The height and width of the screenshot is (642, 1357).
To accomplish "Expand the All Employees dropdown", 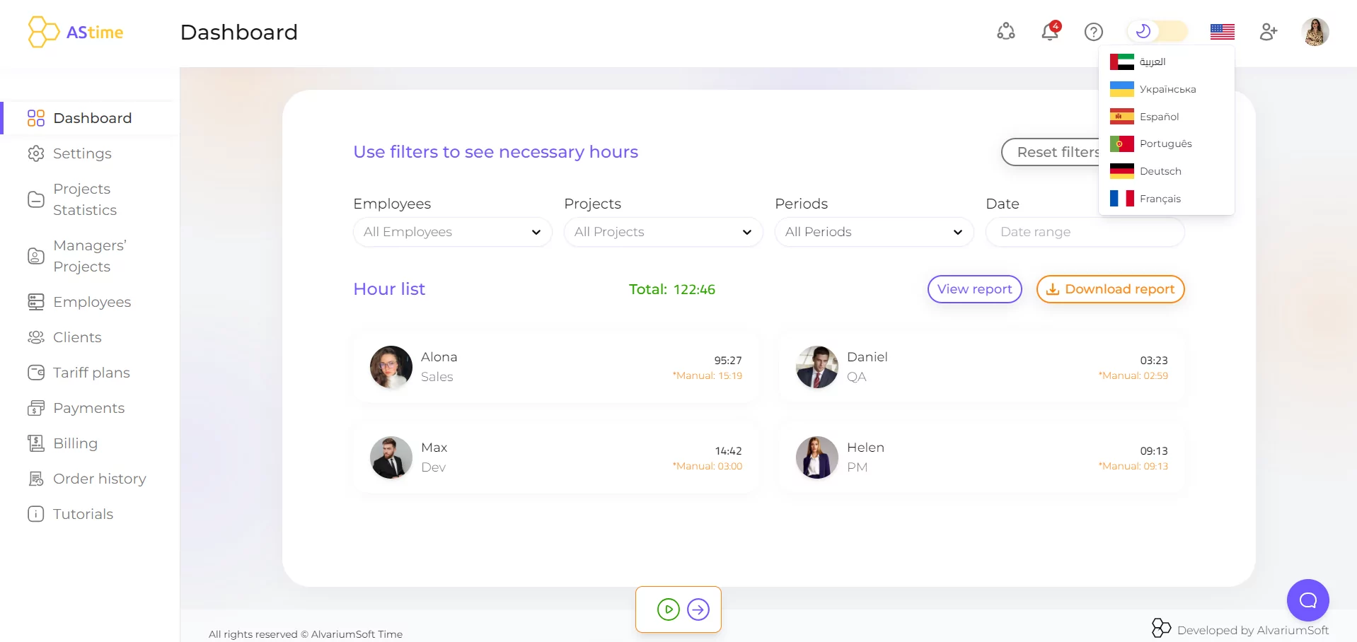I will point(452,232).
